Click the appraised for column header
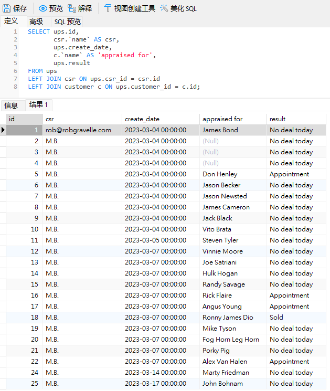 (233, 119)
